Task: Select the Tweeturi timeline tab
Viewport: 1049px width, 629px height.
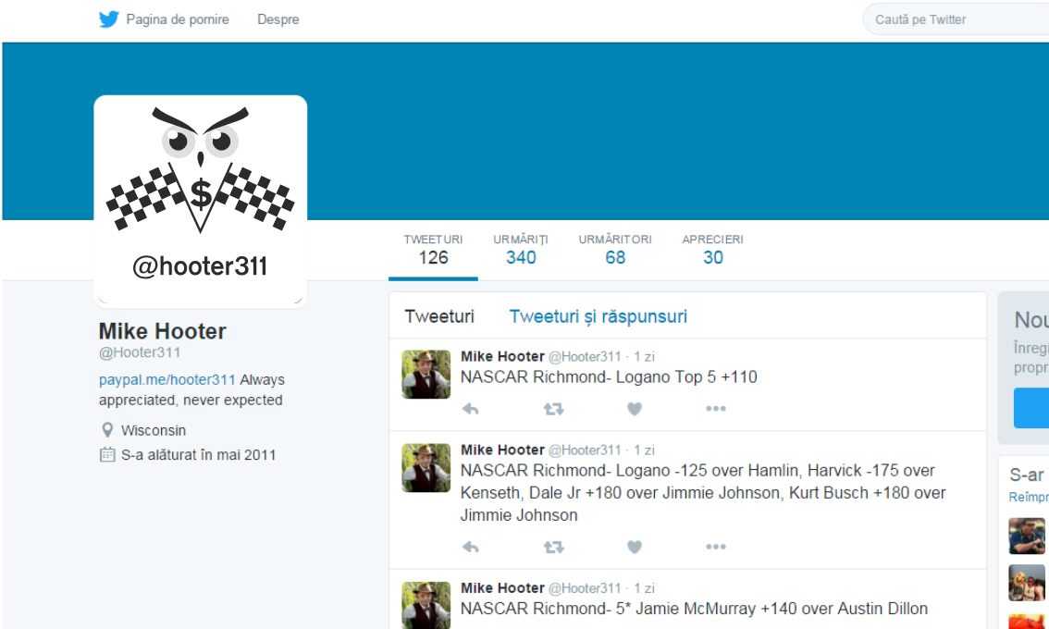Action: point(439,316)
